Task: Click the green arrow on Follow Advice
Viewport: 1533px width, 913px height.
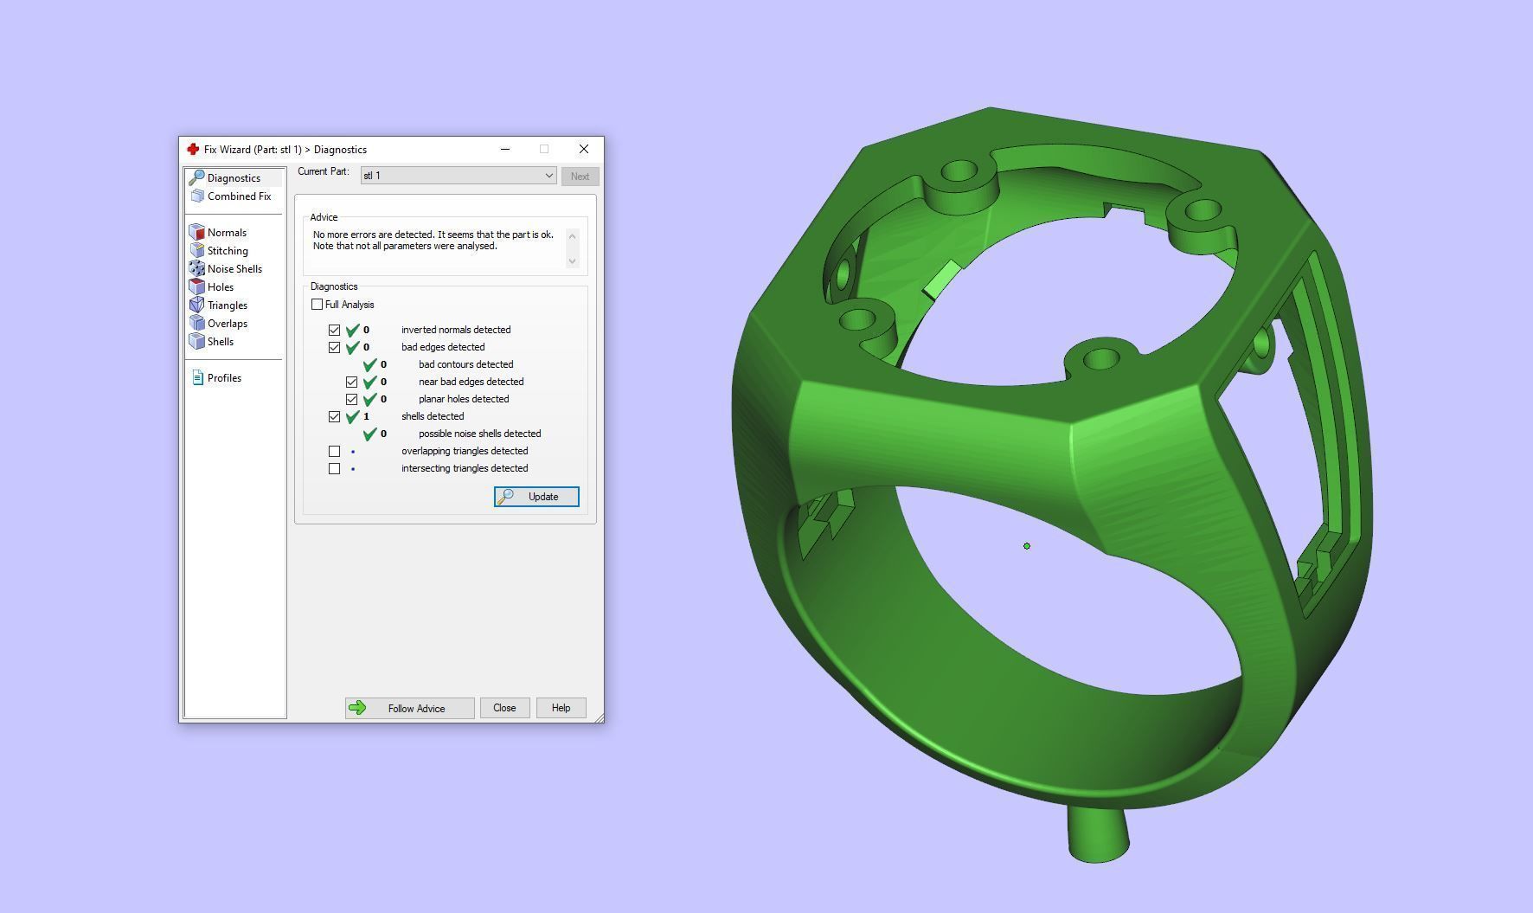Action: coord(357,708)
